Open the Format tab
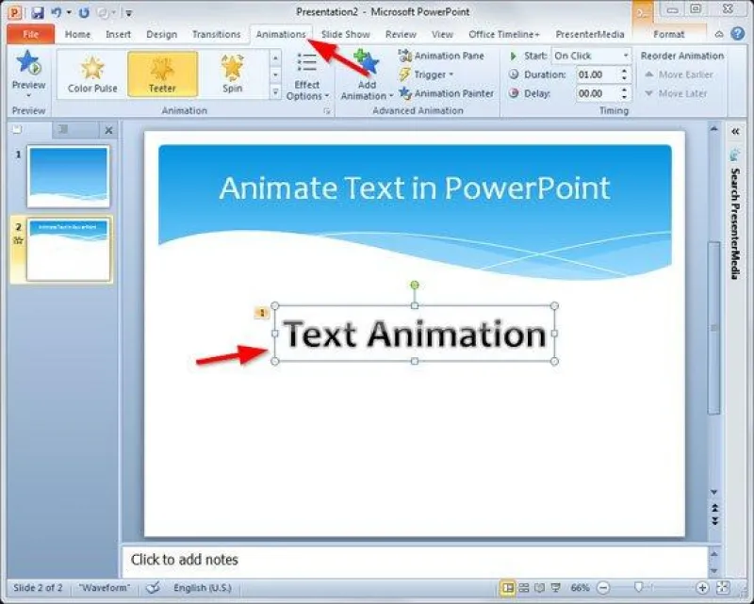Image resolution: width=754 pixels, height=604 pixels. [668, 34]
